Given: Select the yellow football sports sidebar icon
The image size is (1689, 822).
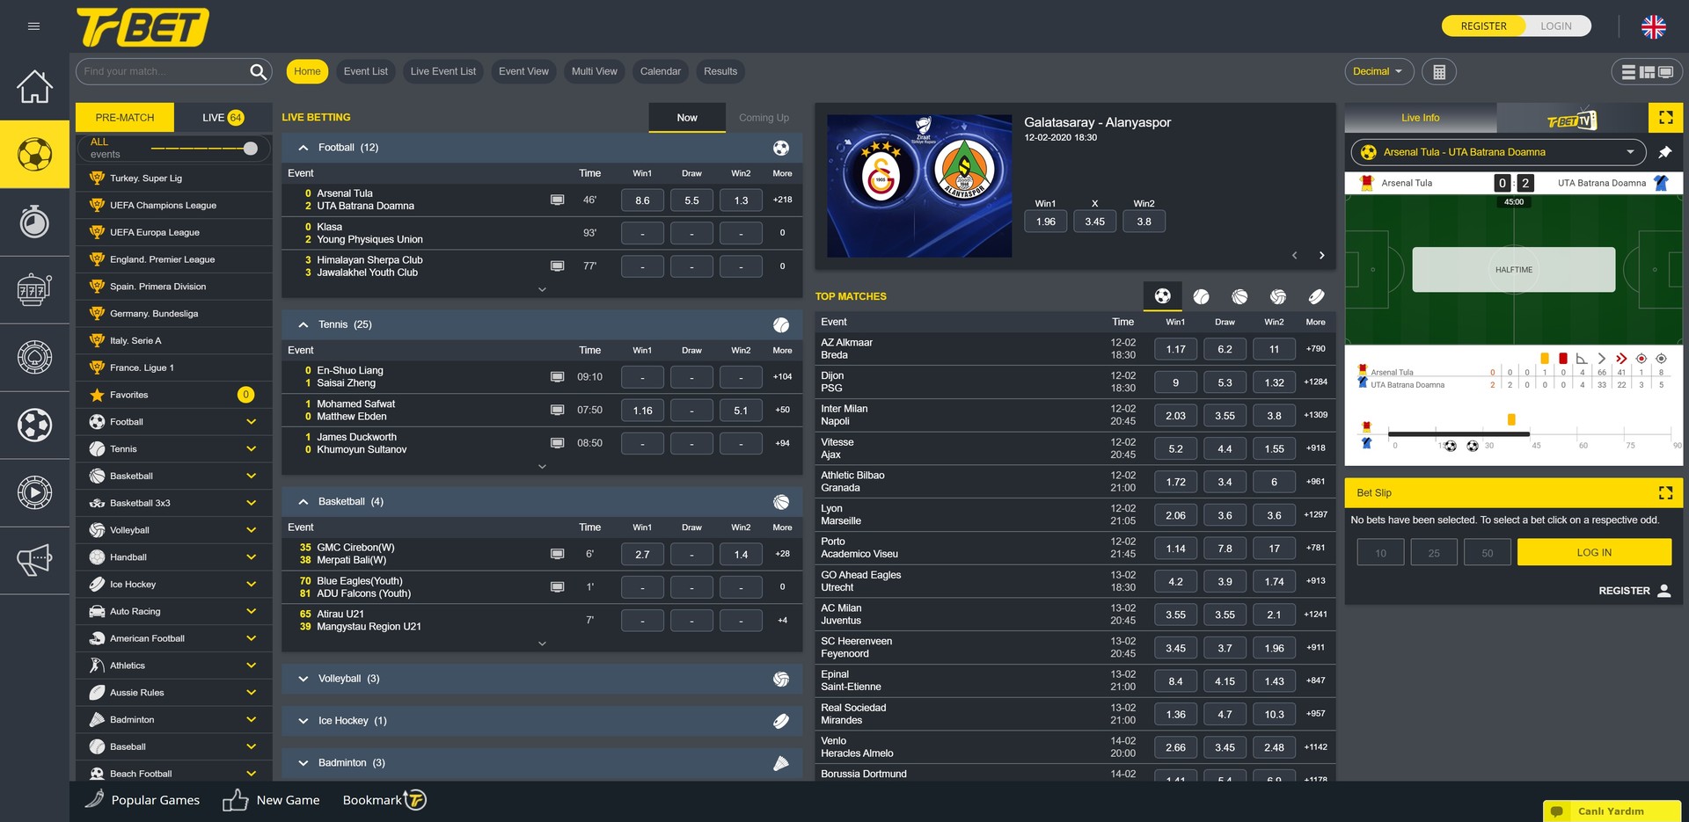Looking at the screenshot, I should [34, 155].
